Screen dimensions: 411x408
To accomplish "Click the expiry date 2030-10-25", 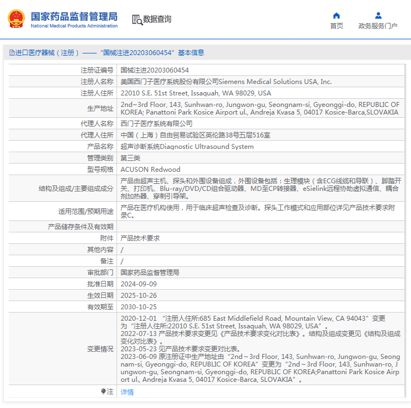I will pos(138,307).
